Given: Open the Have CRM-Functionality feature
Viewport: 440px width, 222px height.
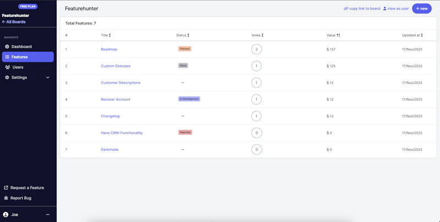Looking at the screenshot, I should tap(122, 133).
